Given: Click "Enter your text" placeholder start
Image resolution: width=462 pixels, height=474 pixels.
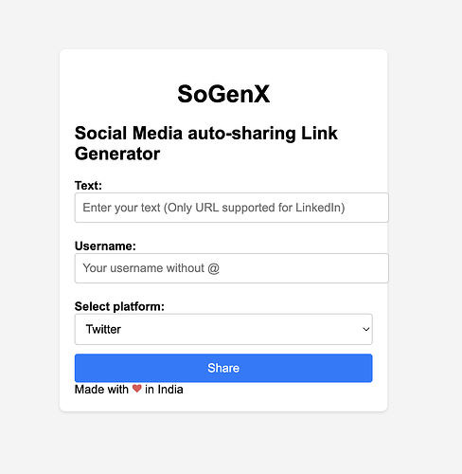Looking at the screenshot, I should [121, 208].
